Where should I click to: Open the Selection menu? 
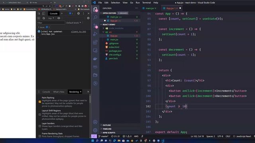[x=115, y=3]
